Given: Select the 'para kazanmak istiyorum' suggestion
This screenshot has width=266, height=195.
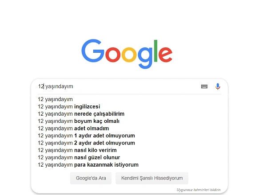Looking at the screenshot, I should tap(88, 165).
